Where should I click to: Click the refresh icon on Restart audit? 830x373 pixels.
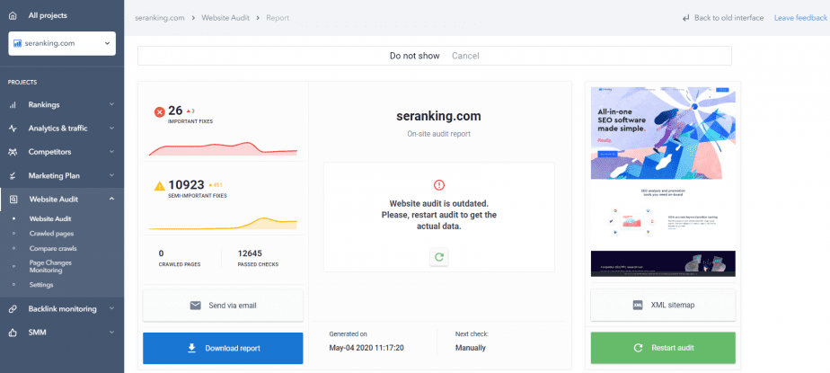pos(639,348)
